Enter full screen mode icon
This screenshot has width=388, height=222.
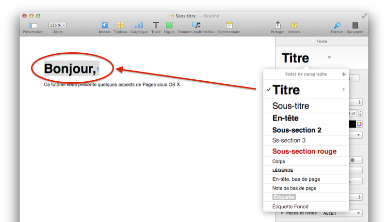click(364, 16)
